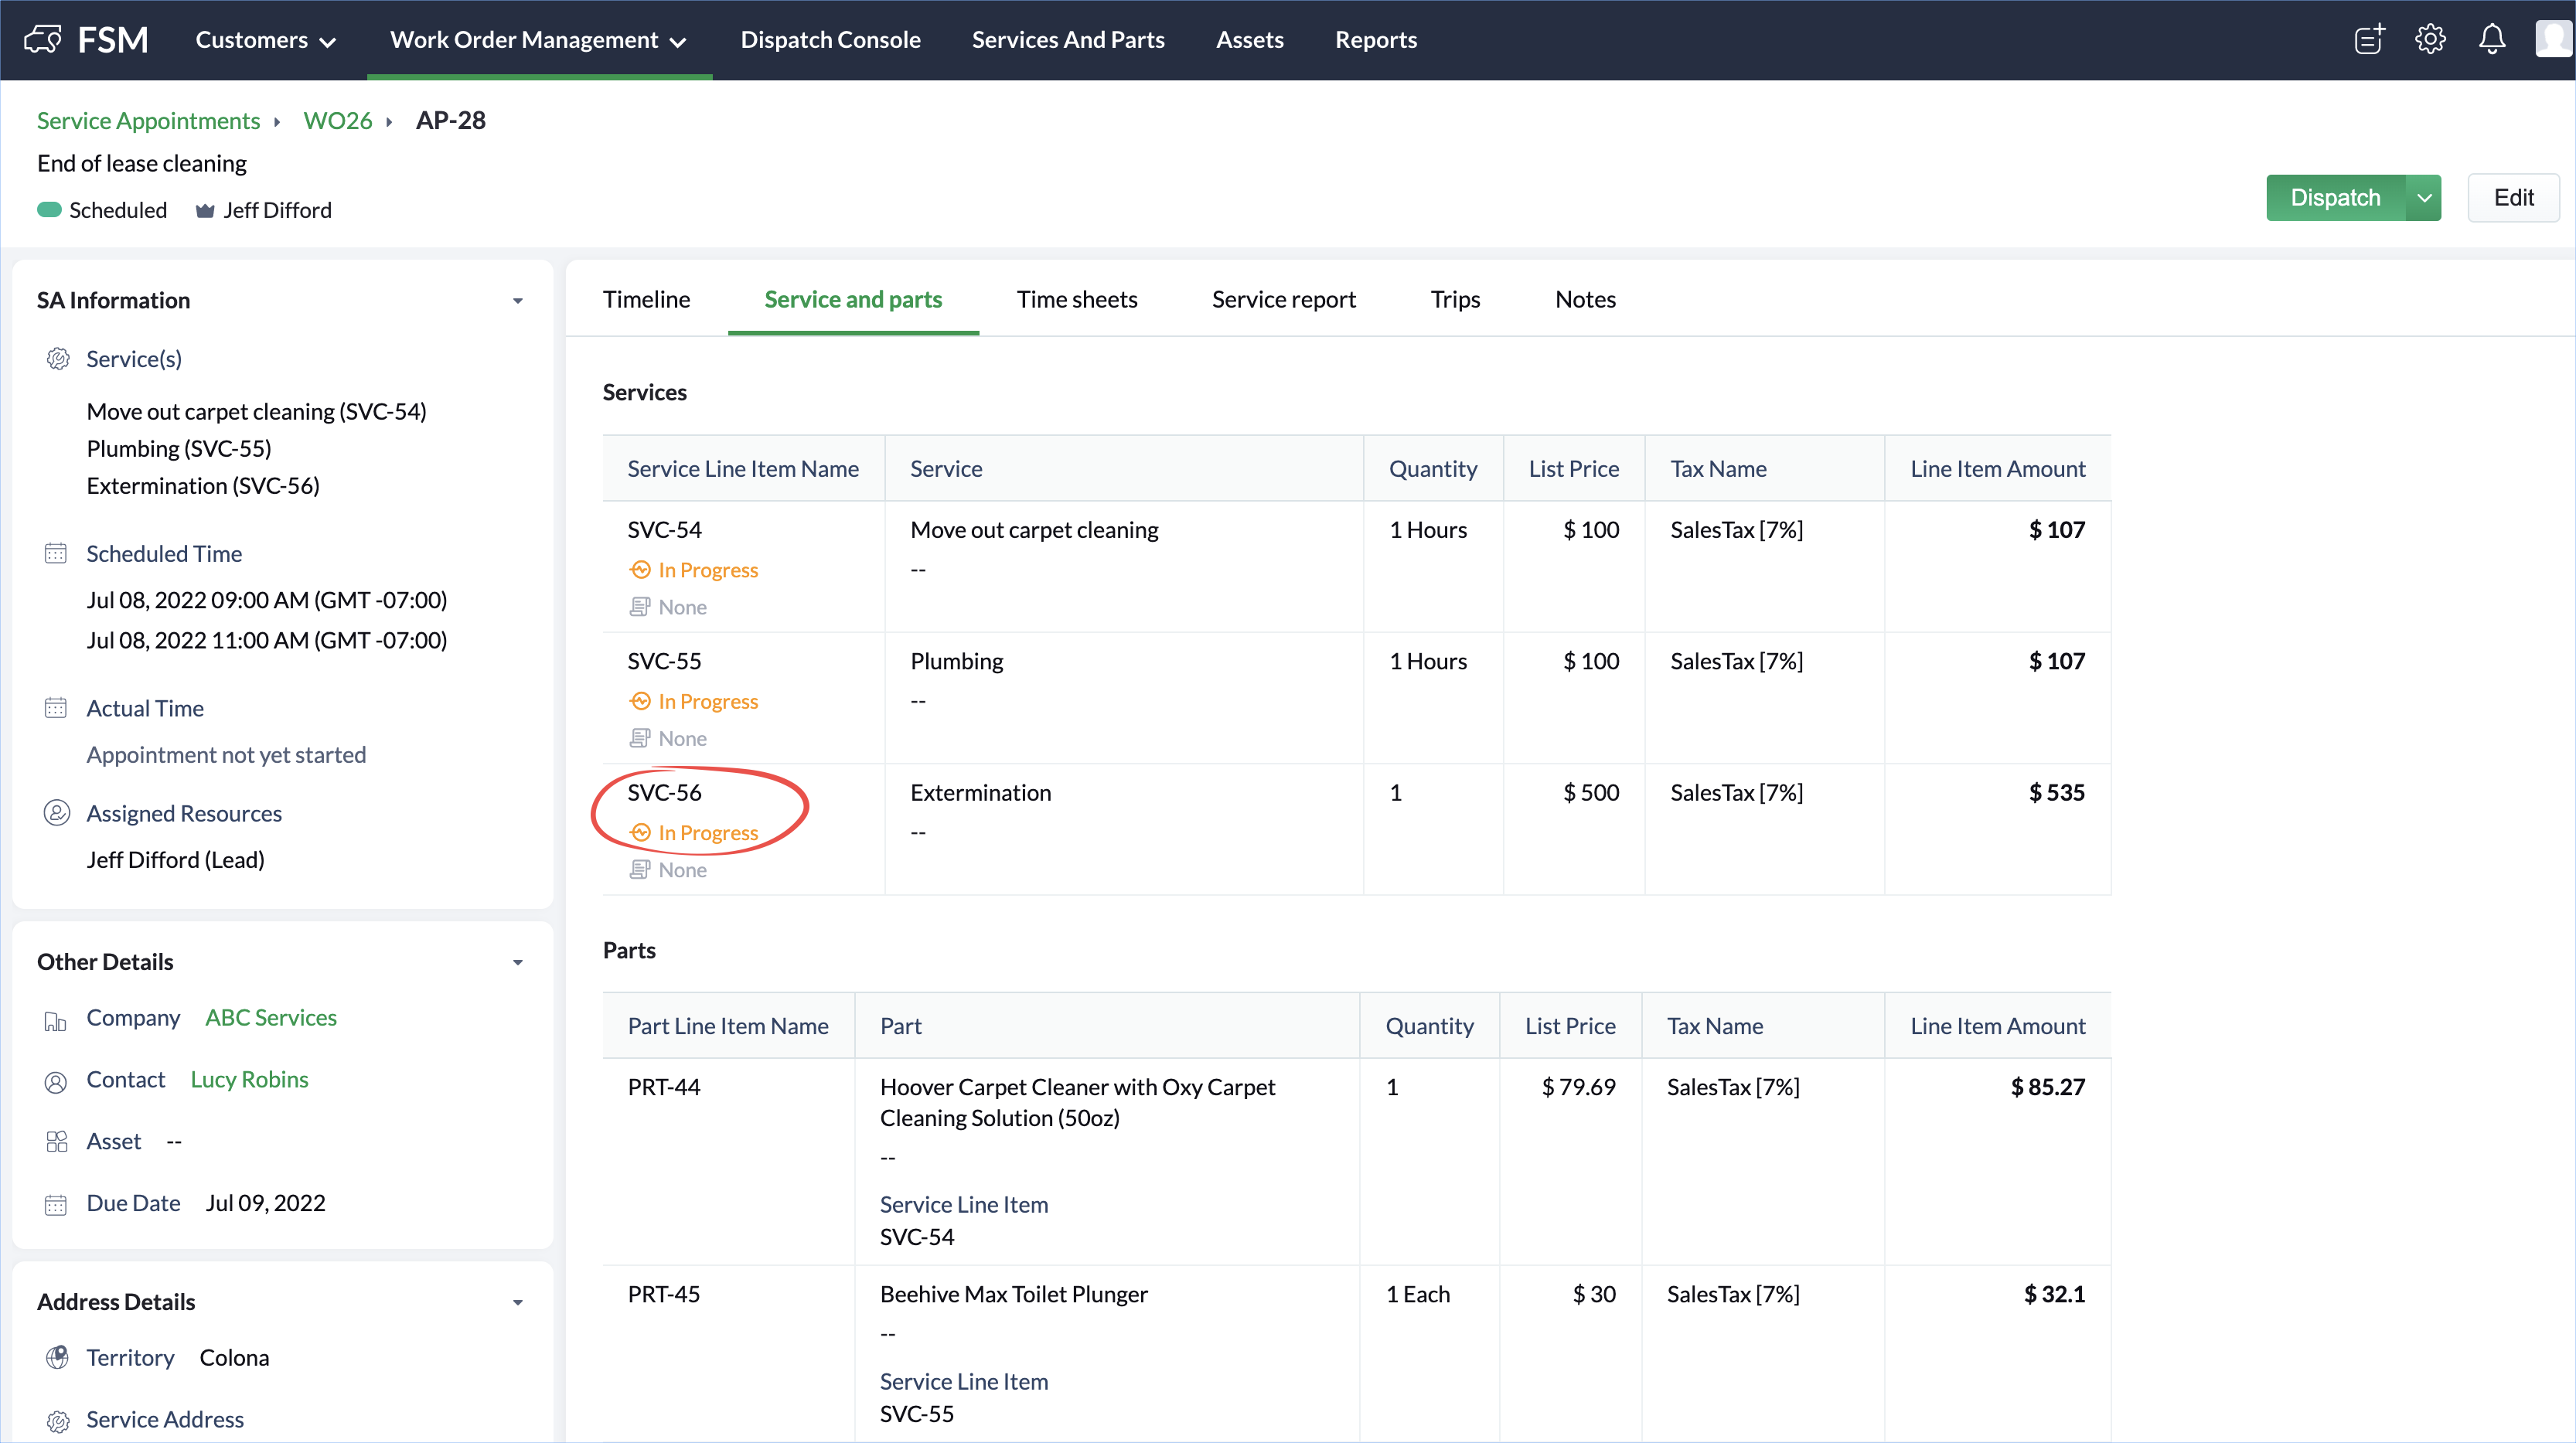
Task: Collapse the Address Details section
Action: pos(518,1302)
